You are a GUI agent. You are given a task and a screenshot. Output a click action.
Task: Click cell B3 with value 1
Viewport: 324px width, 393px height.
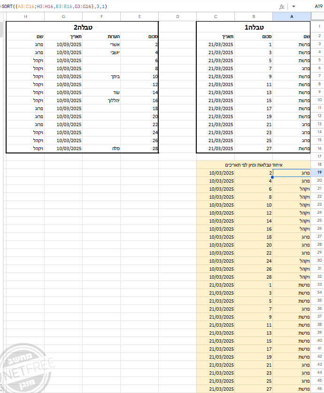[254, 45]
